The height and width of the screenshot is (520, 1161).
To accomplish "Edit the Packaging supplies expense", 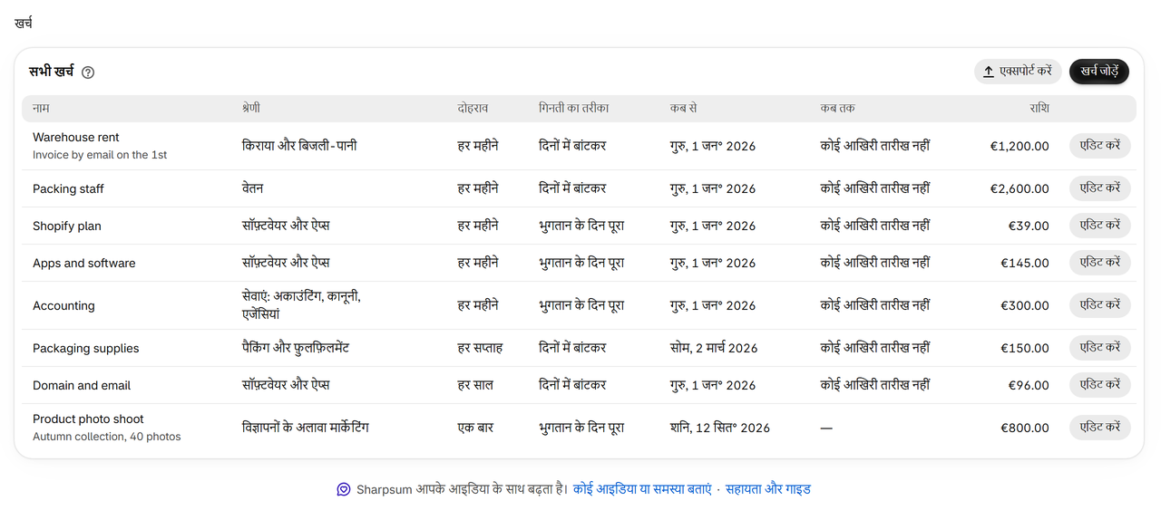I will click(x=1100, y=348).
